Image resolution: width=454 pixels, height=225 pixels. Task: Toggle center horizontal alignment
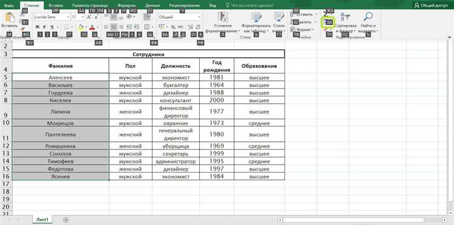tap(114, 27)
